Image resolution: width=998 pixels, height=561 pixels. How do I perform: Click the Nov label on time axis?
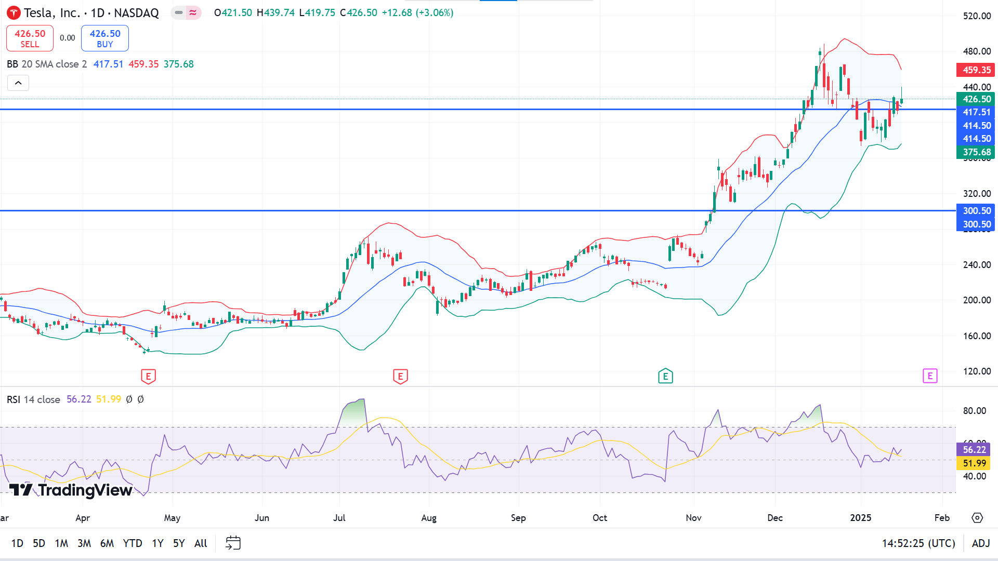pos(693,518)
